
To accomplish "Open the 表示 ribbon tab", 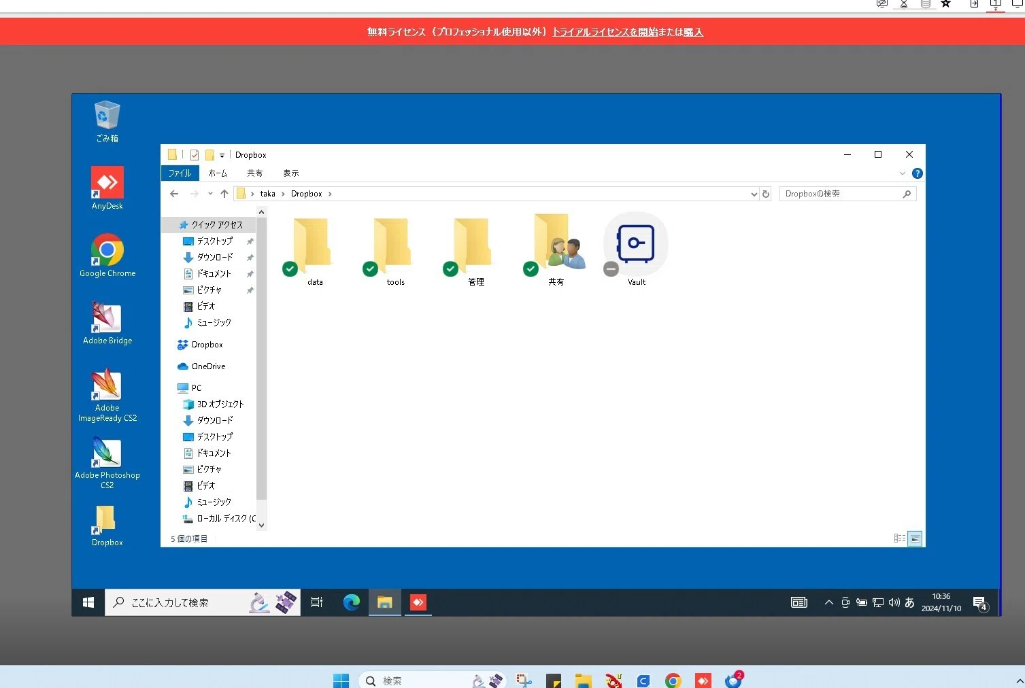I will [291, 173].
